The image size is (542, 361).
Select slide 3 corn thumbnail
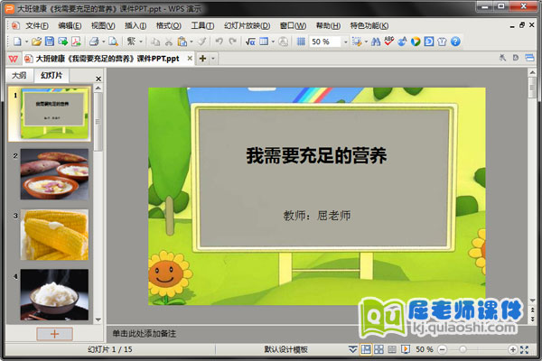(54, 235)
